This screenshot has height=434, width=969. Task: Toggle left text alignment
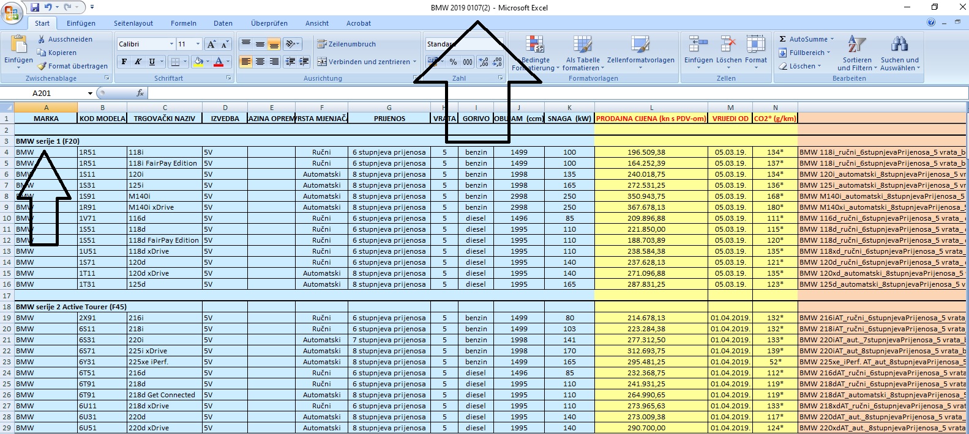[246, 62]
